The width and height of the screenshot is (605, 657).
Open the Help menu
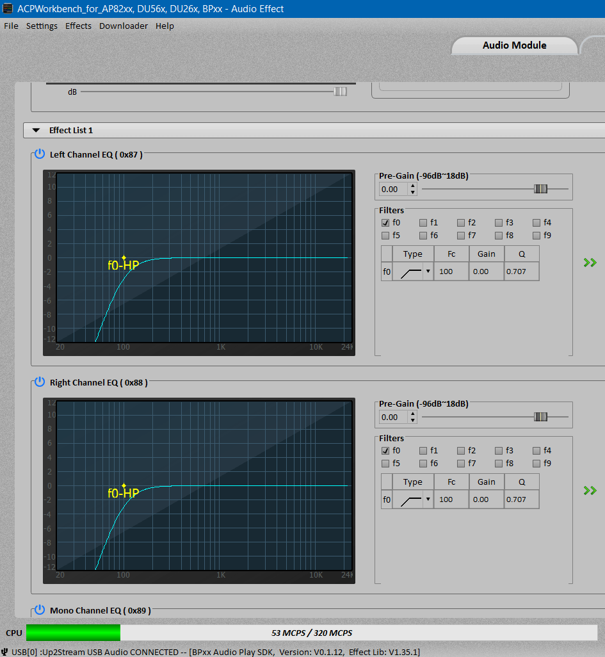point(165,26)
